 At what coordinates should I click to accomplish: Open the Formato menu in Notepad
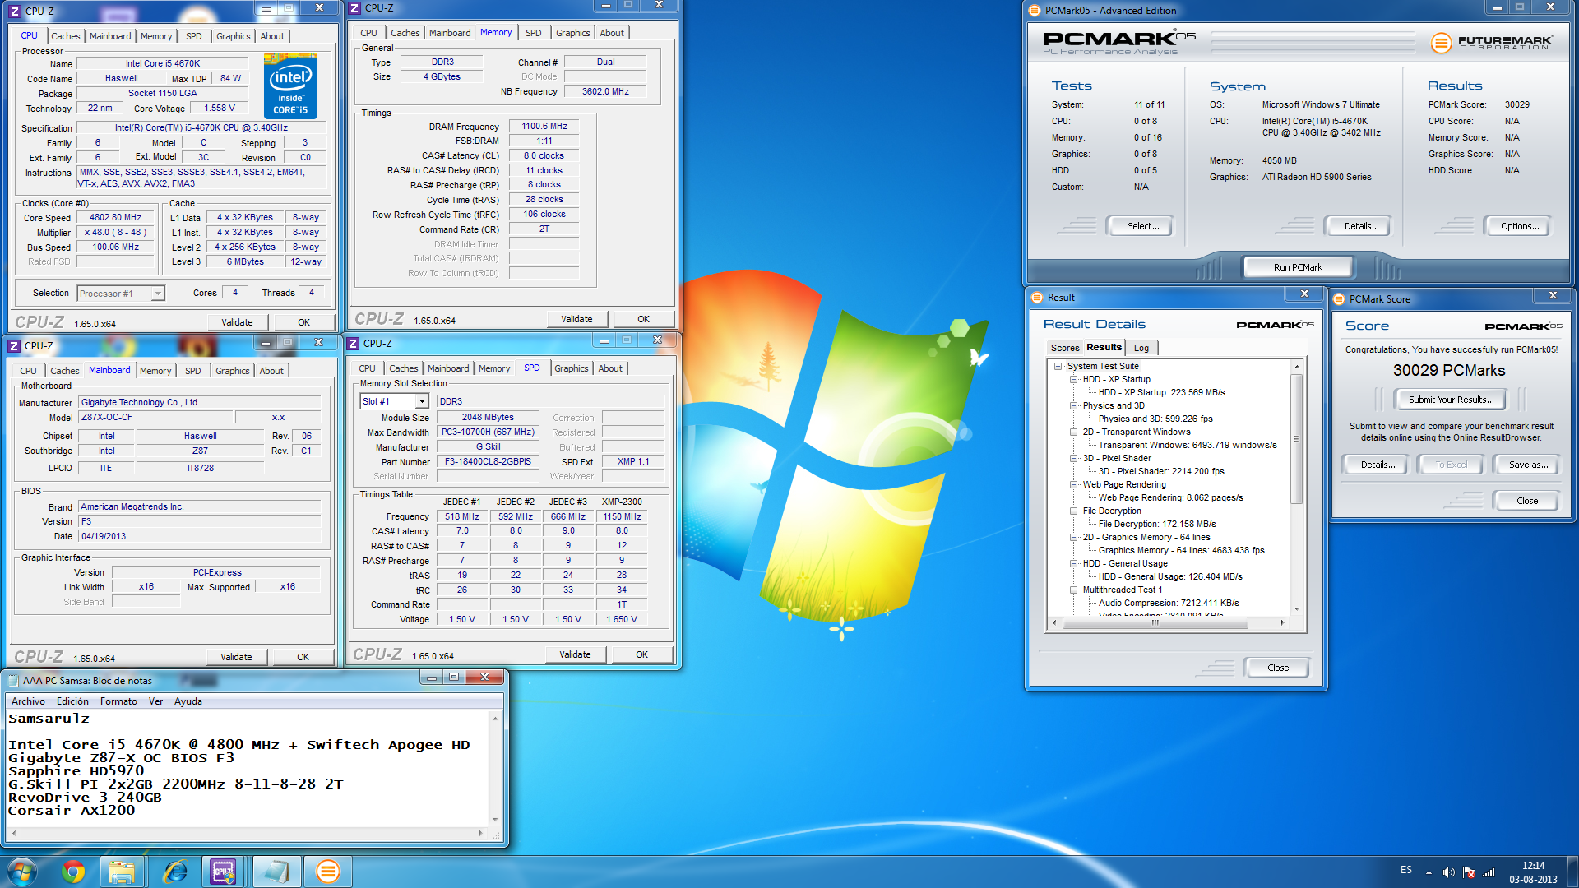pyautogui.click(x=118, y=701)
